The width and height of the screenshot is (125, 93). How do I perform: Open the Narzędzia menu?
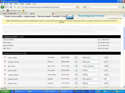[x=28, y=4]
